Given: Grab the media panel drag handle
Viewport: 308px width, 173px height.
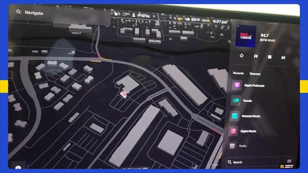Looking at the screenshot, I should pyautogui.click(x=272, y=24).
